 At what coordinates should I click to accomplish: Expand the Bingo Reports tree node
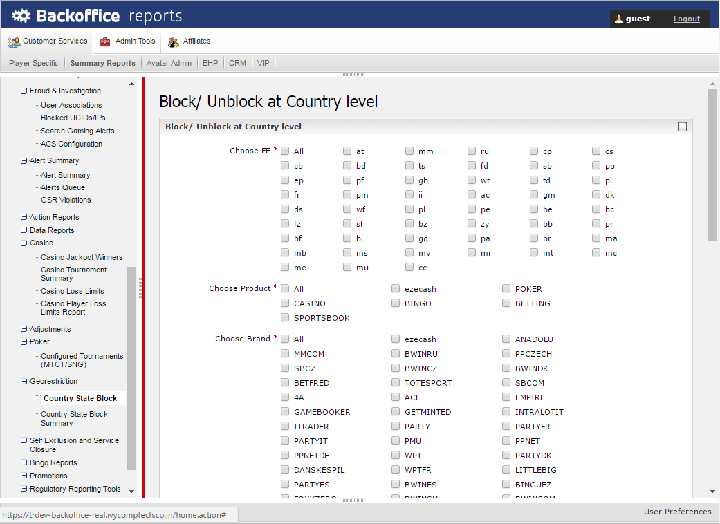(24, 463)
